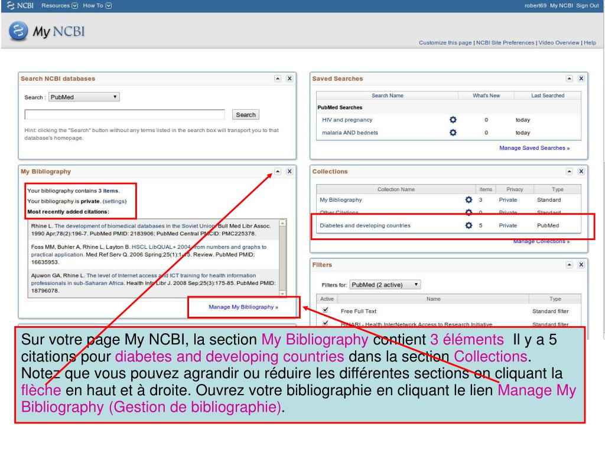Click Active column header in Filters
Viewport: 605px width, 453px height.
point(327,299)
